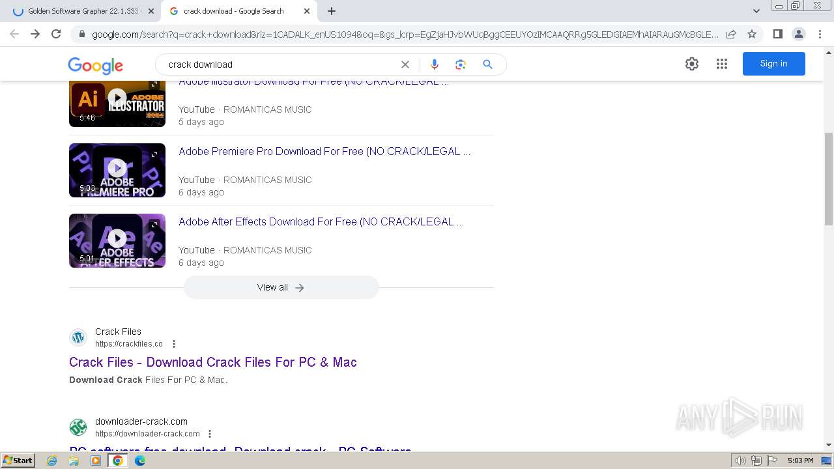Image resolution: width=834 pixels, height=469 pixels.
Task: Open Adobe After Effects Download For Free link
Action: [x=321, y=221]
